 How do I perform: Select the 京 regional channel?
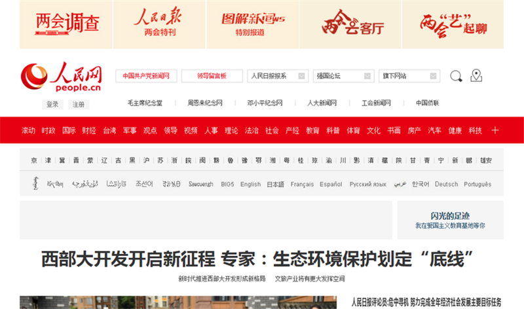click(x=34, y=160)
